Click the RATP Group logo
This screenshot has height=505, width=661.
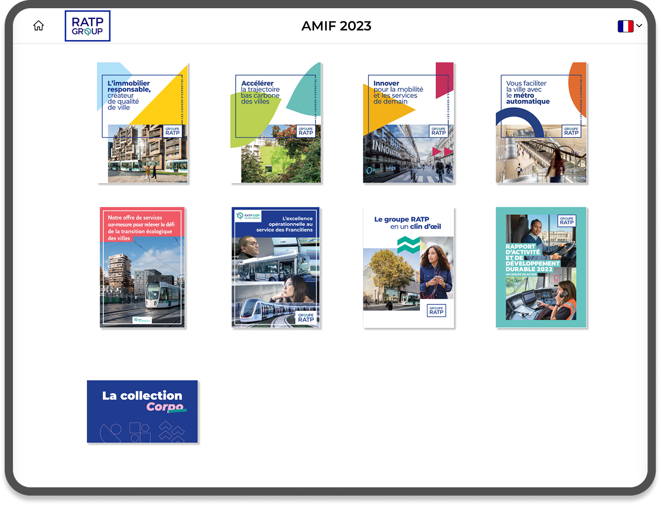point(87,26)
